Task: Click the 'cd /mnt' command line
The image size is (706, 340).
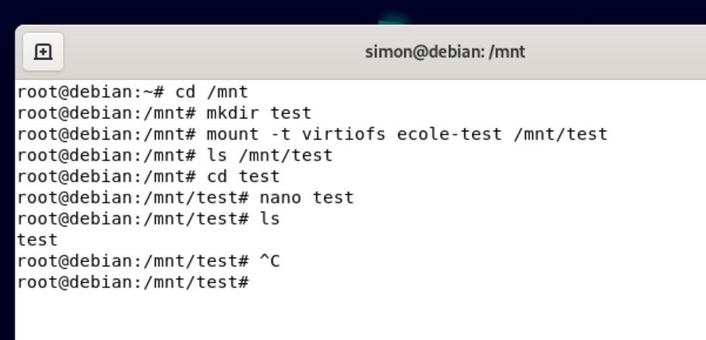Action: [133, 92]
